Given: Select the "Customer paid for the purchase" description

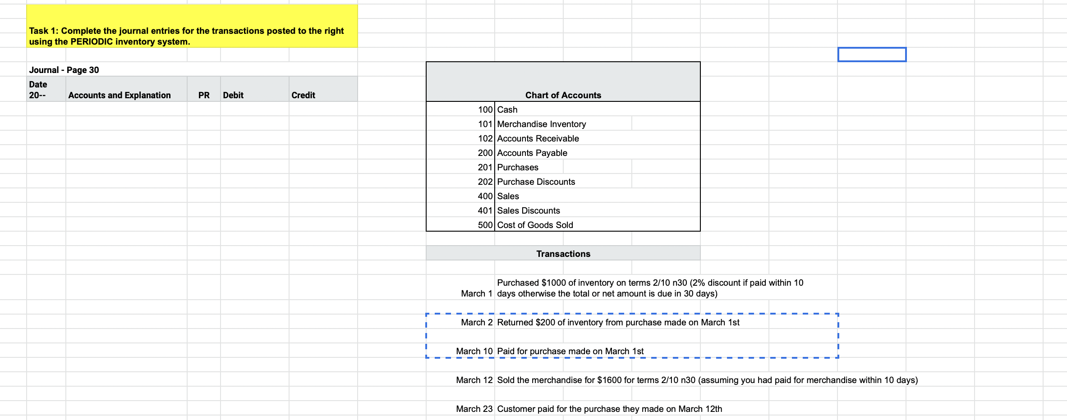Looking at the screenshot, I should coord(610,409).
